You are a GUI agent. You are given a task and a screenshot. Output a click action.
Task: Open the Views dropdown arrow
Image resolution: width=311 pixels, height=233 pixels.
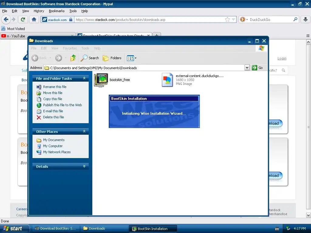pos(136,58)
